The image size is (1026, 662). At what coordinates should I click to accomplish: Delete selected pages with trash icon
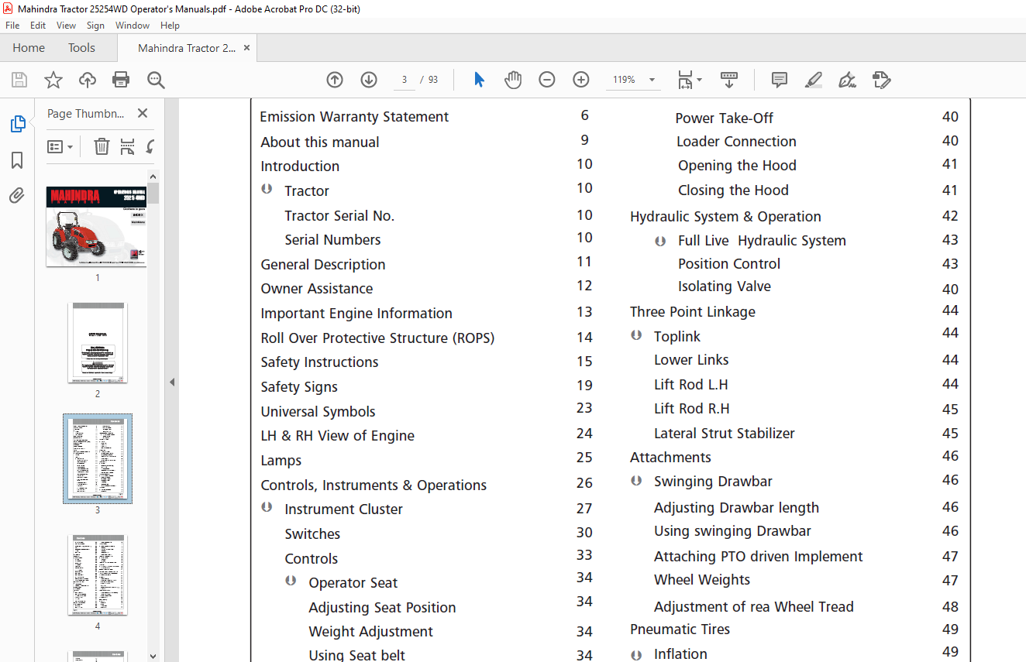point(102,146)
